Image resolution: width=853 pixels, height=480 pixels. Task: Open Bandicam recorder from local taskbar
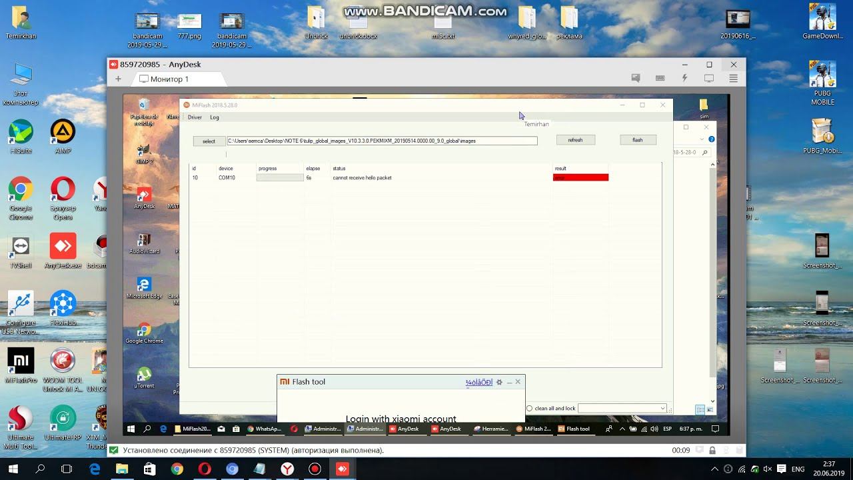point(315,469)
